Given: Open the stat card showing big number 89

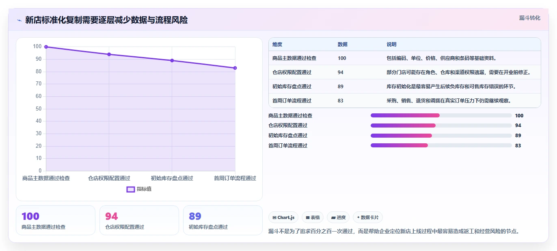Looking at the screenshot, I should (x=223, y=220).
